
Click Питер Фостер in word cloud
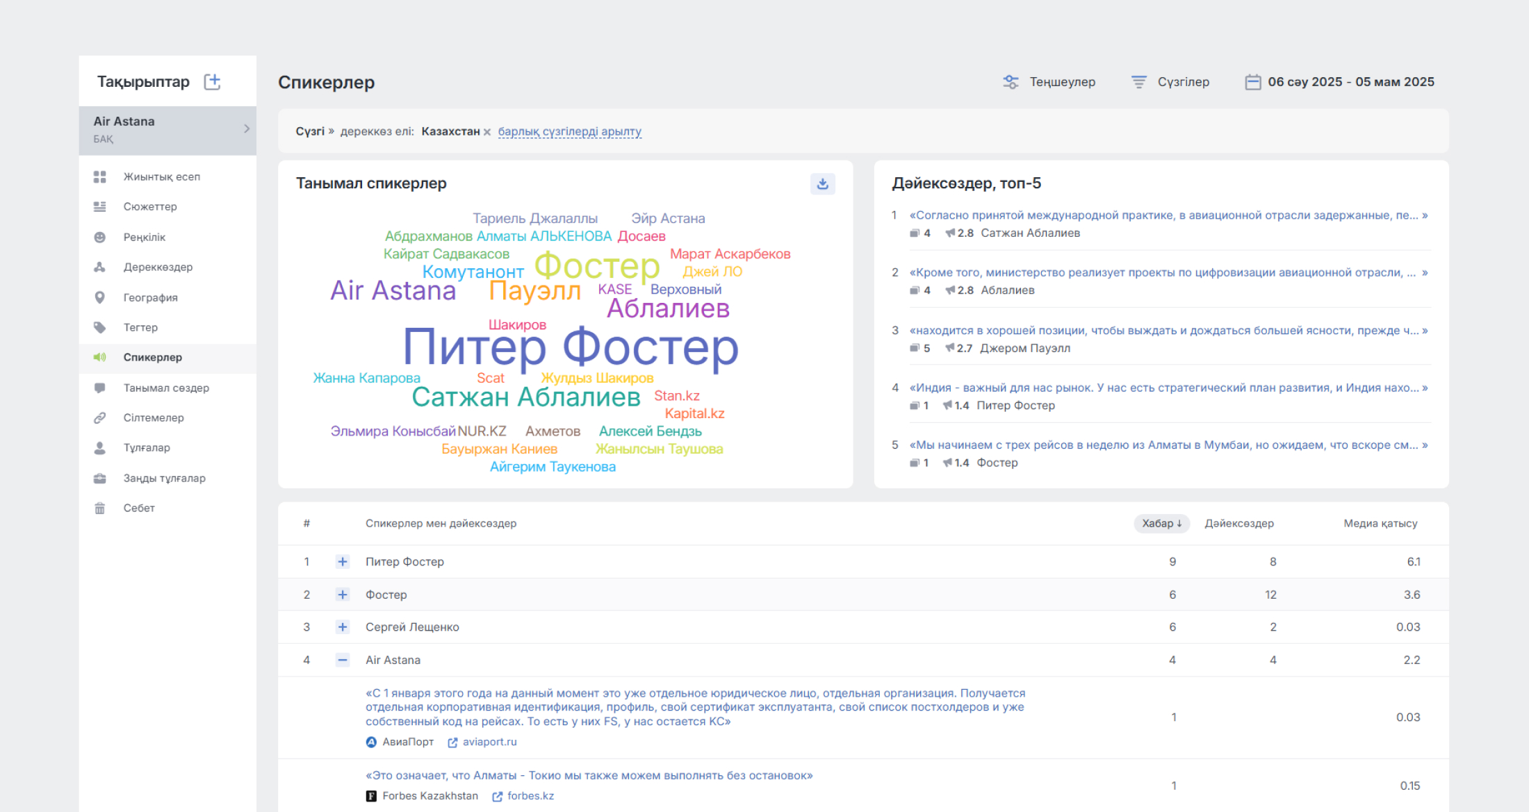[x=571, y=348]
